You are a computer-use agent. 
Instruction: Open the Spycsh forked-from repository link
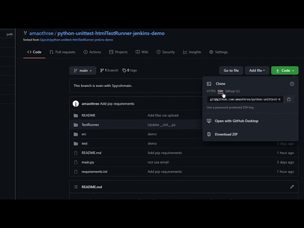click(x=76, y=40)
